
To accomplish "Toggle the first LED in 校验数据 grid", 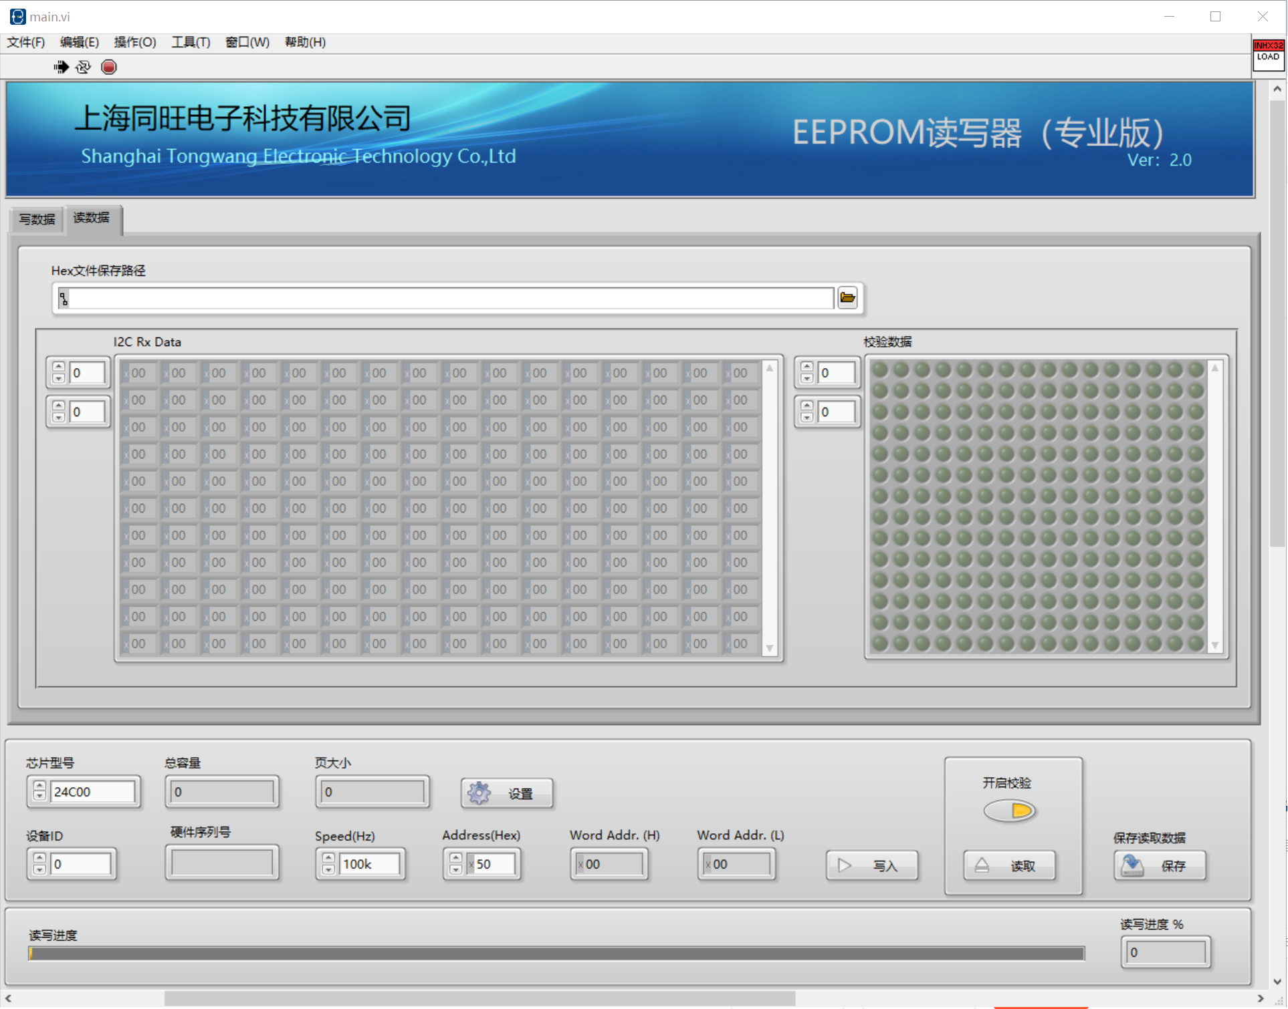I will point(880,370).
